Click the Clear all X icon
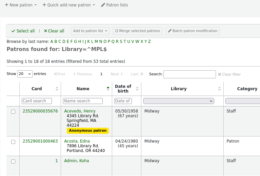The width and height of the screenshot is (260, 176). [45, 31]
